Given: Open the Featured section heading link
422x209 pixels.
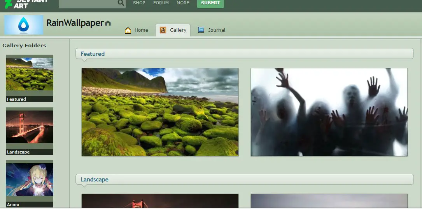Looking at the screenshot, I should pyautogui.click(x=93, y=54).
